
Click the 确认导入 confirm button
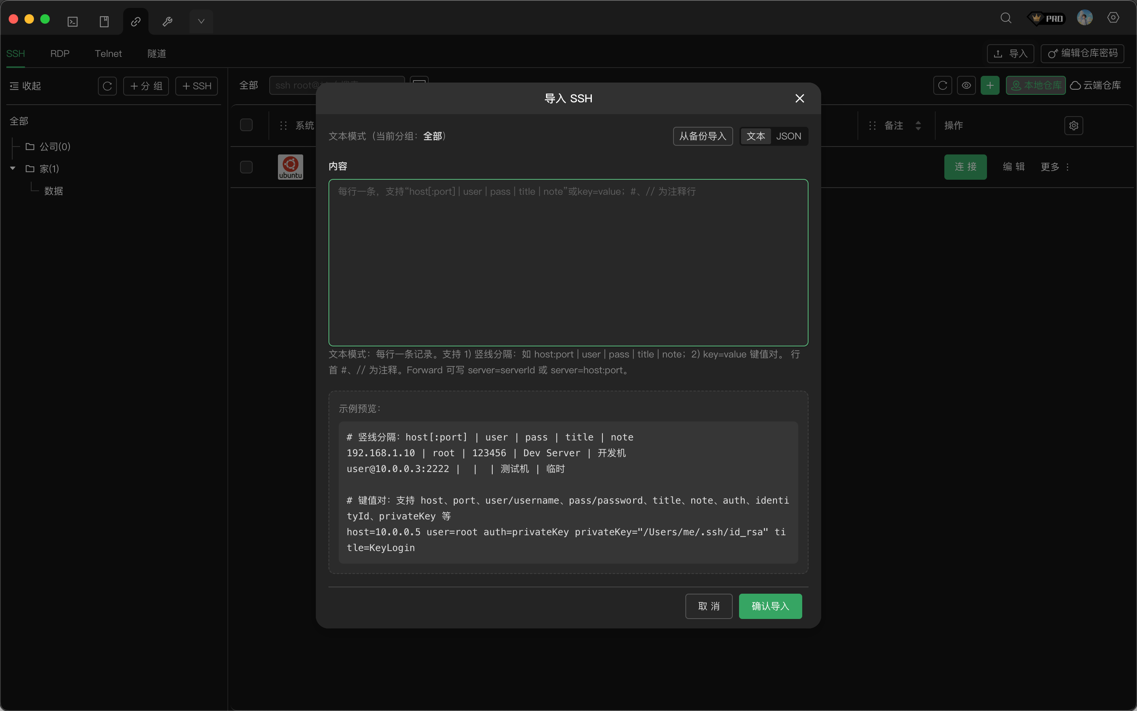(x=770, y=606)
